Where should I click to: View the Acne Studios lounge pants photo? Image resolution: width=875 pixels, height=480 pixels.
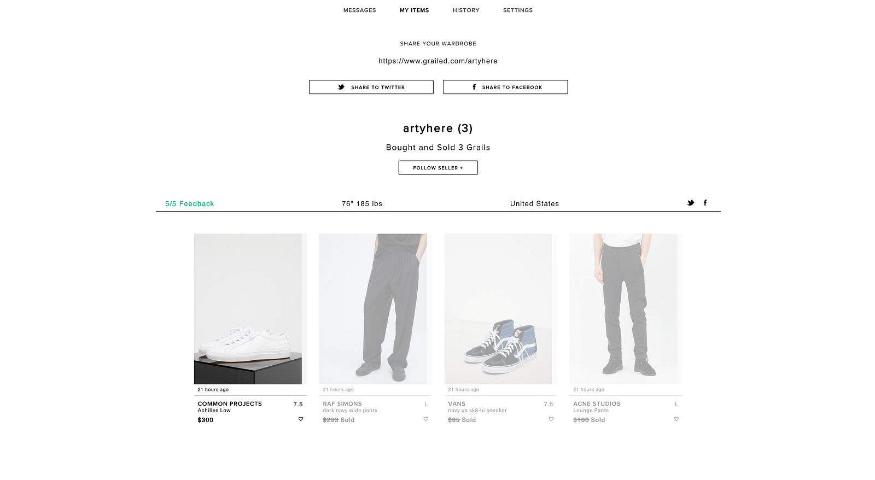click(623, 309)
